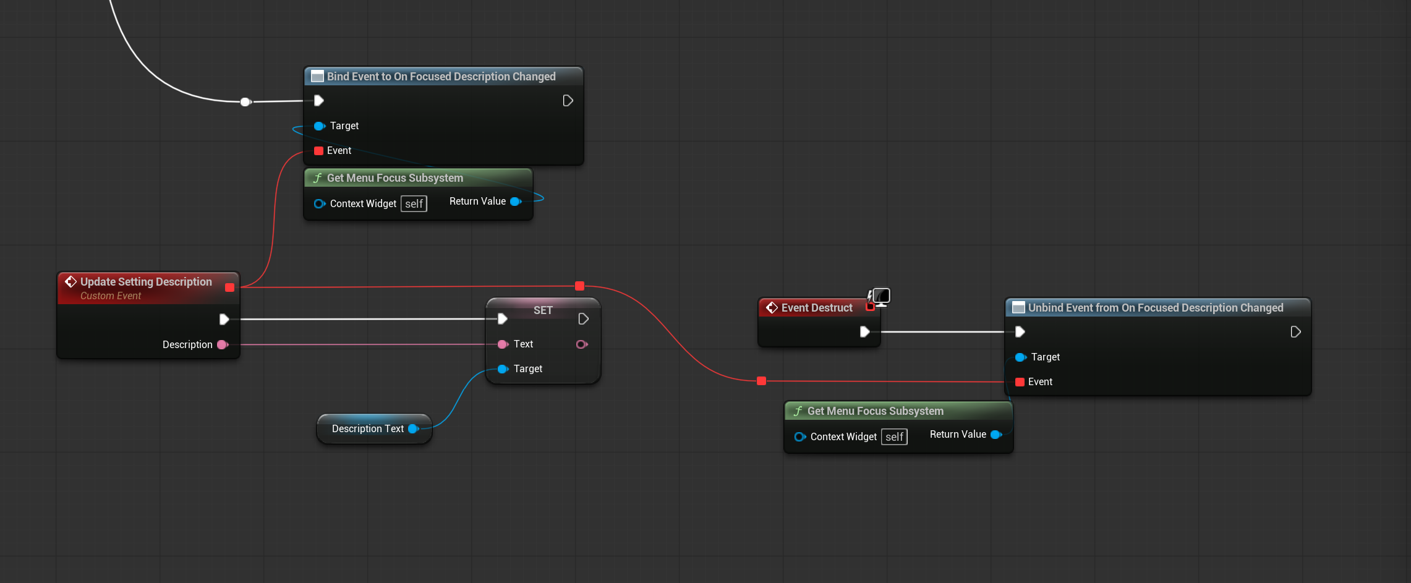The image size is (1411, 583).
Task: Click the execution output pin of Update Setting Description
Action: 224,319
